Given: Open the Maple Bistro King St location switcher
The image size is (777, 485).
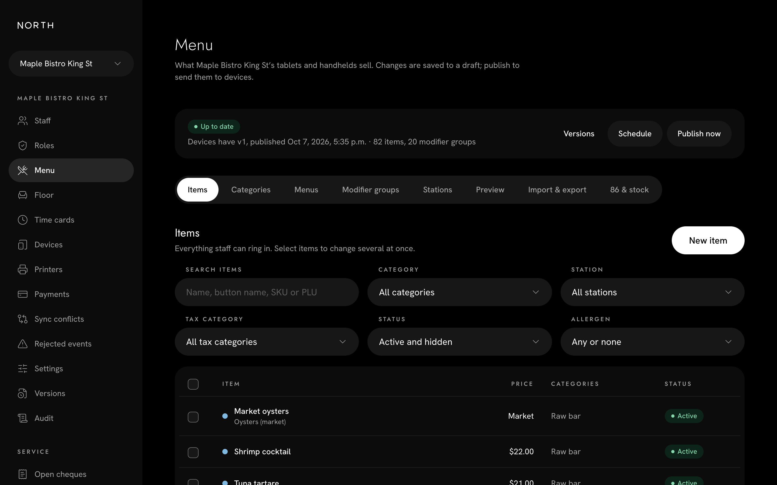Looking at the screenshot, I should tap(71, 64).
